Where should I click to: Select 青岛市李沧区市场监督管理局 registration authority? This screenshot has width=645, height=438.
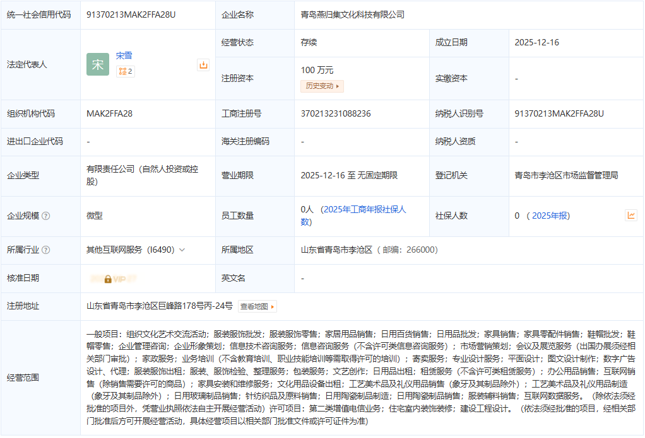point(567,175)
